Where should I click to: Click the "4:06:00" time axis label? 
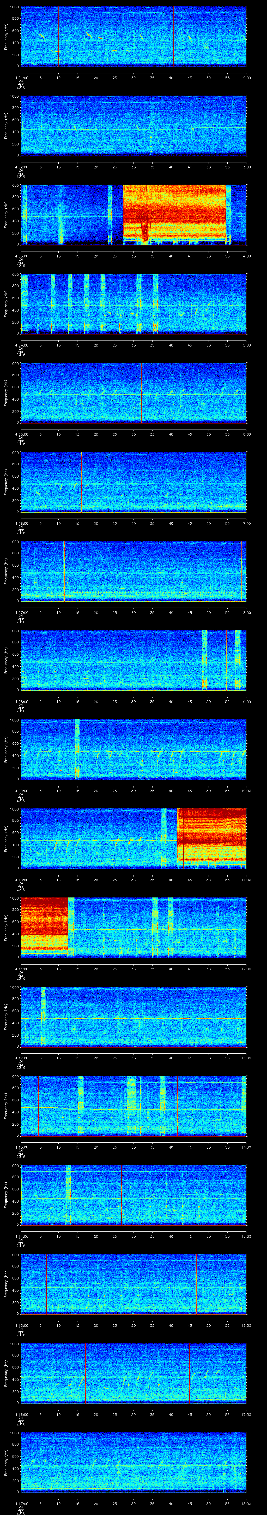coord(21,523)
